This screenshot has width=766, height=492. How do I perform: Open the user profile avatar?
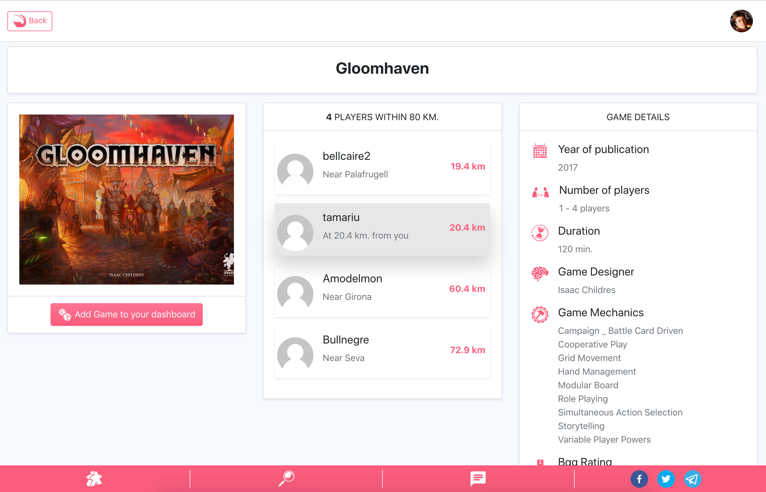tap(741, 21)
